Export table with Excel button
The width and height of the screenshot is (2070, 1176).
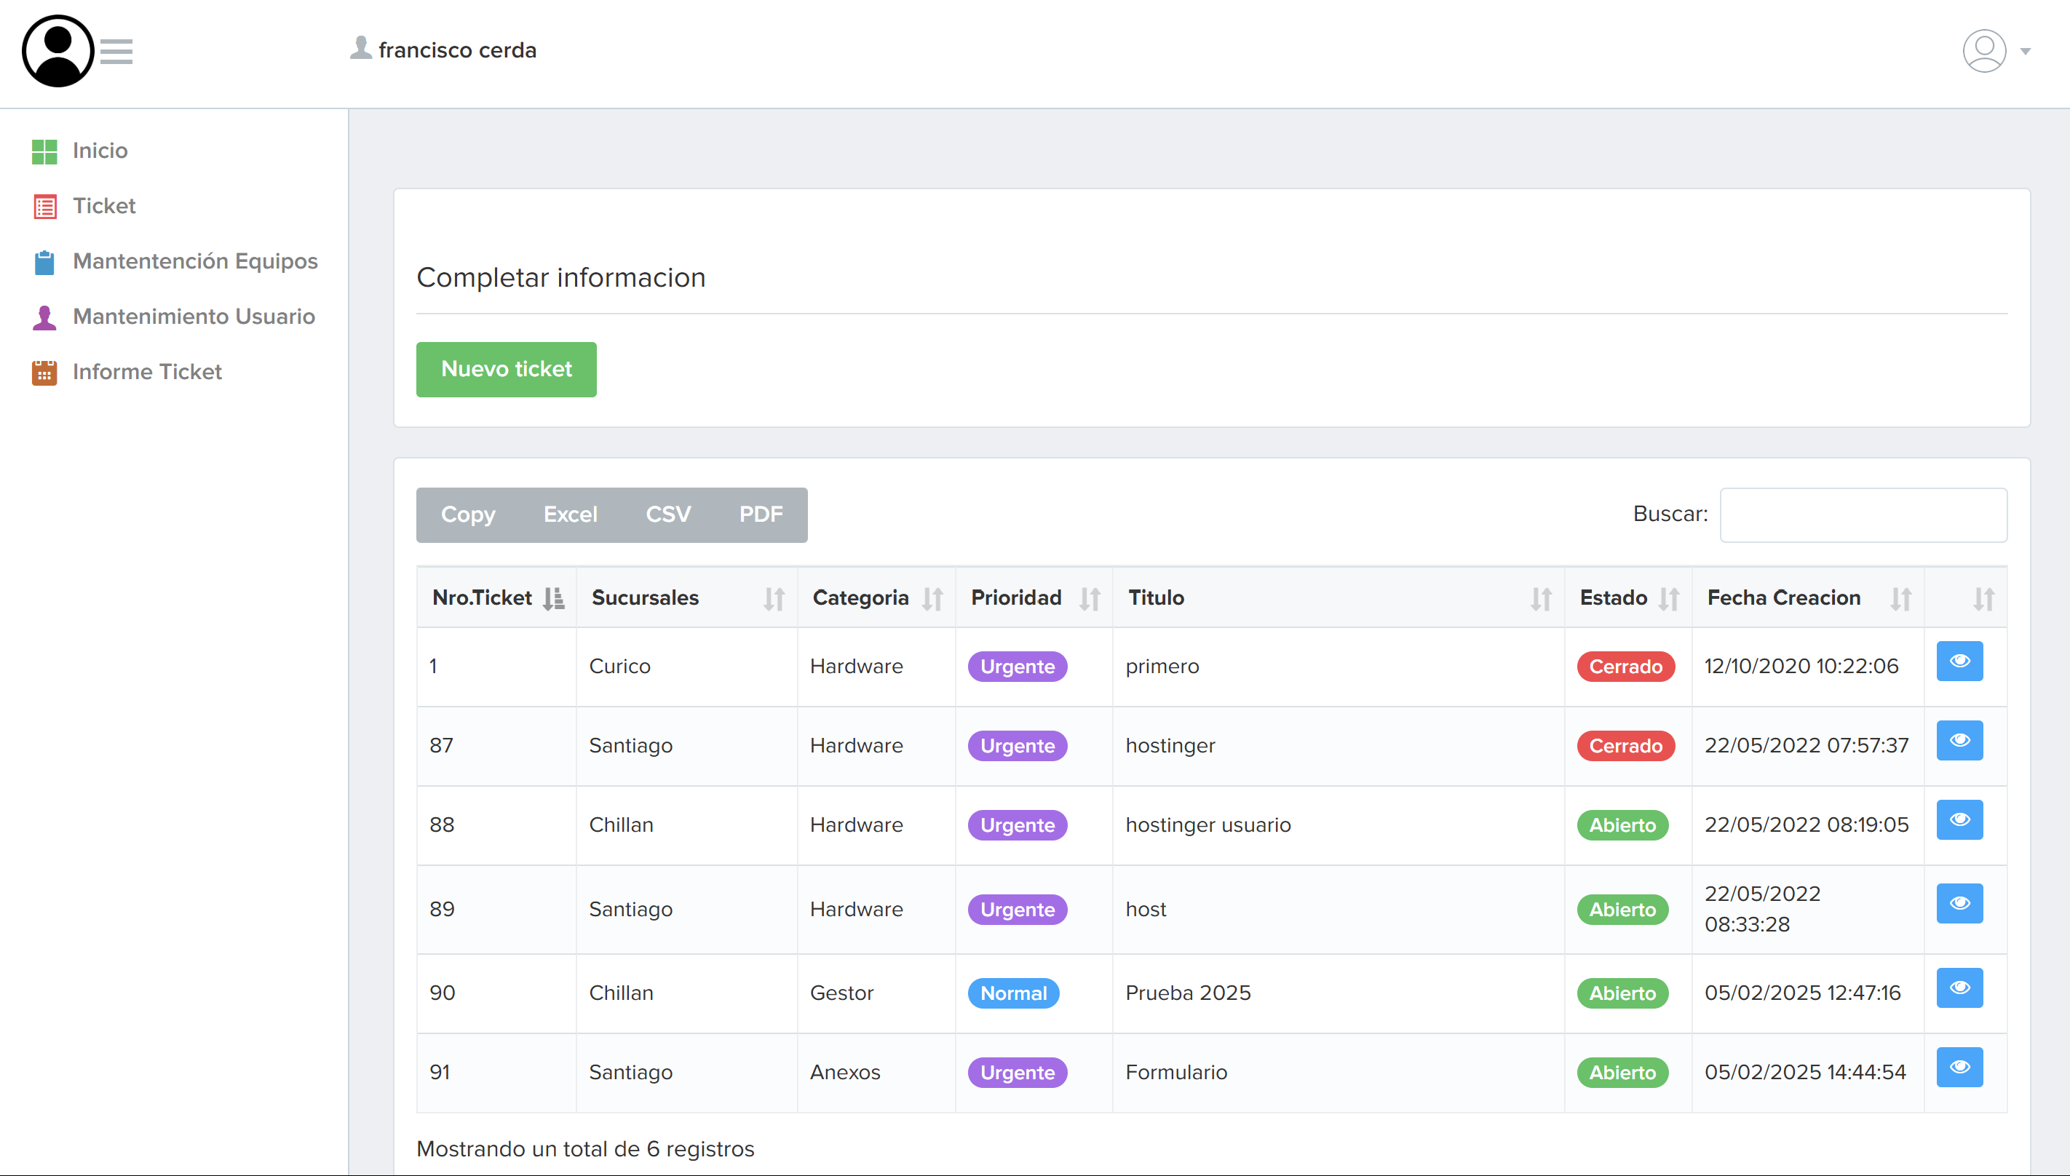pyautogui.click(x=570, y=514)
